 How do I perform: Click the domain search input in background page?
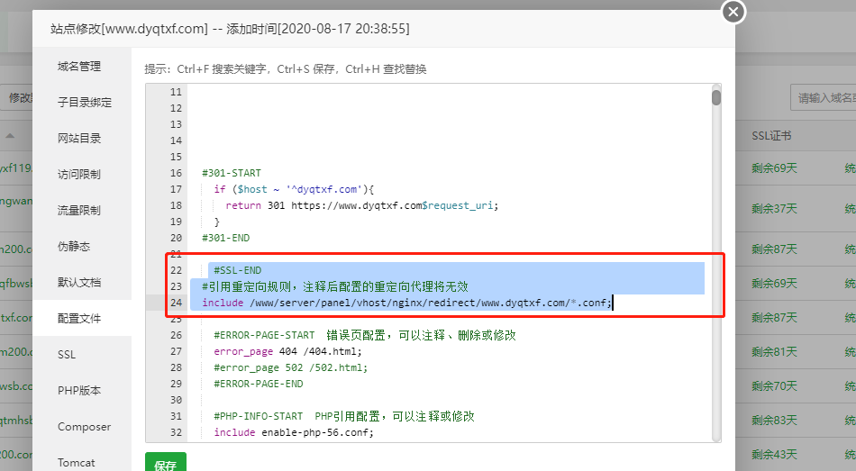tap(823, 97)
